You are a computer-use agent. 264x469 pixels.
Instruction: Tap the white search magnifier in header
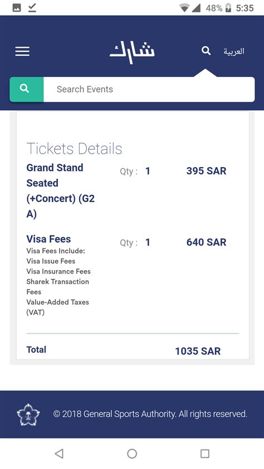[x=206, y=51]
